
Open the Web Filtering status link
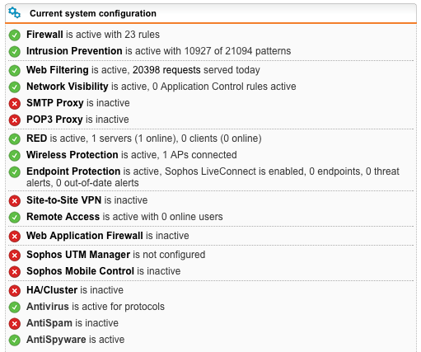58,70
